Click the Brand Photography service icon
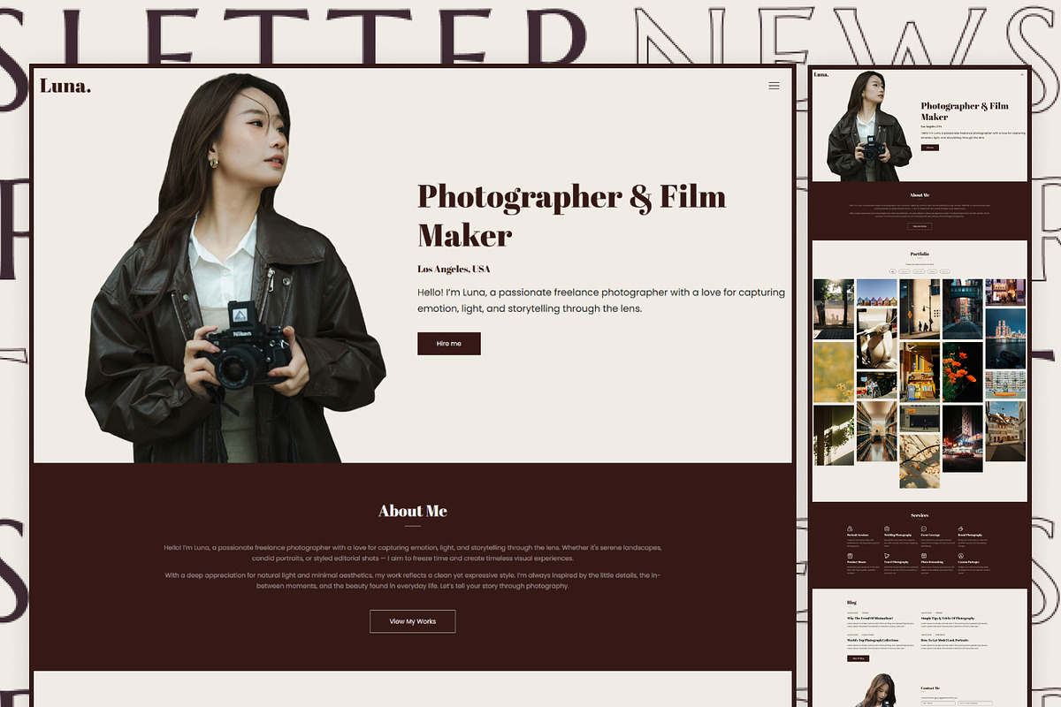The height and width of the screenshot is (707, 1061). tap(960, 528)
